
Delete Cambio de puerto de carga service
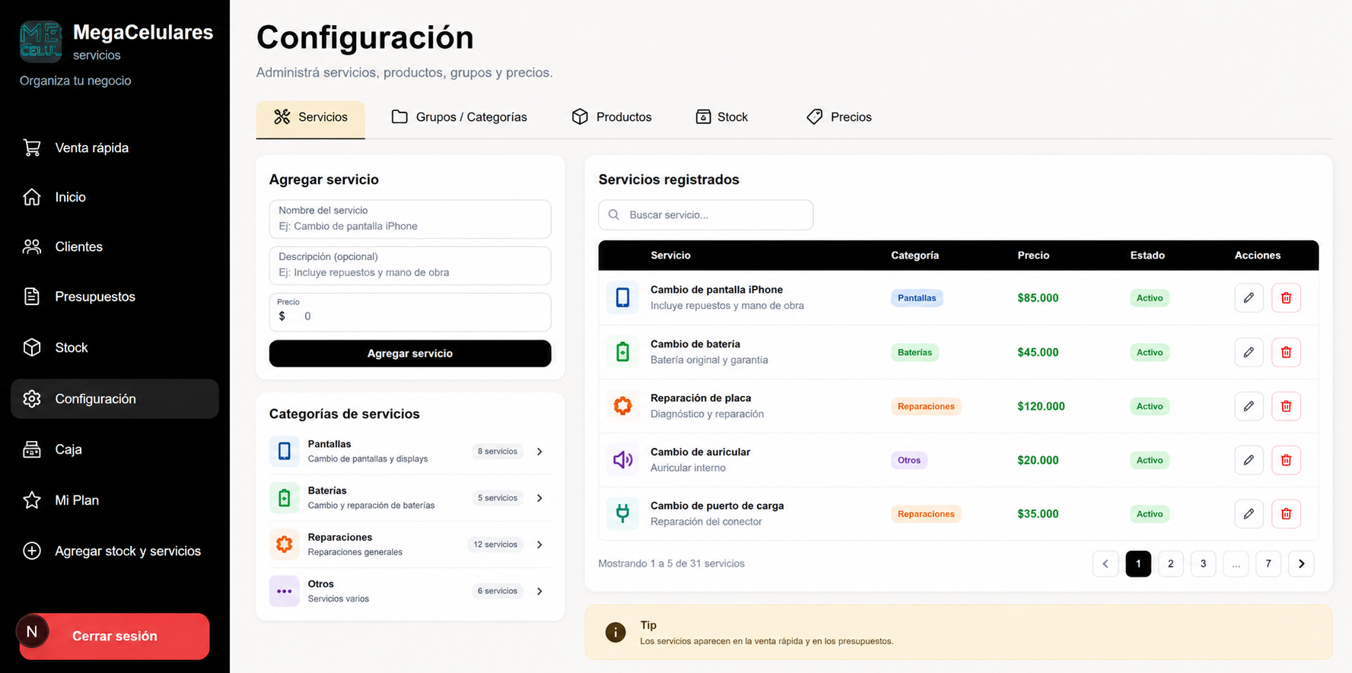point(1286,514)
